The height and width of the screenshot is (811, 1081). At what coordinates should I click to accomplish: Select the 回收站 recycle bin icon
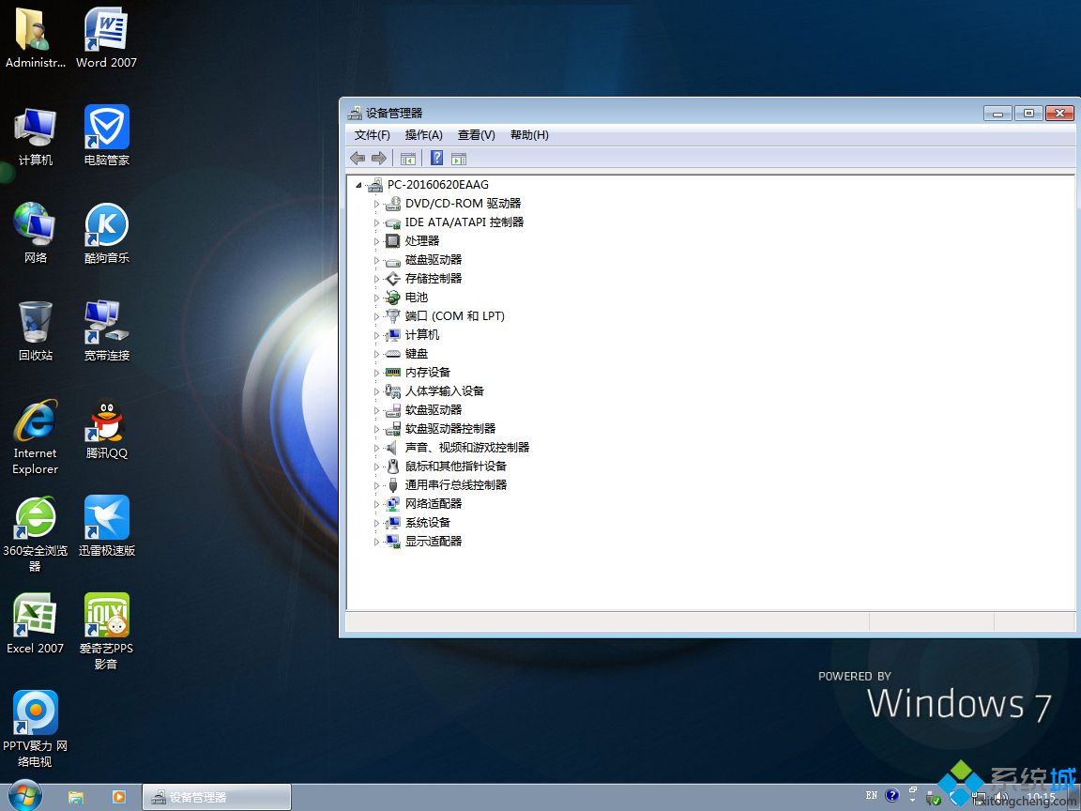35,331
